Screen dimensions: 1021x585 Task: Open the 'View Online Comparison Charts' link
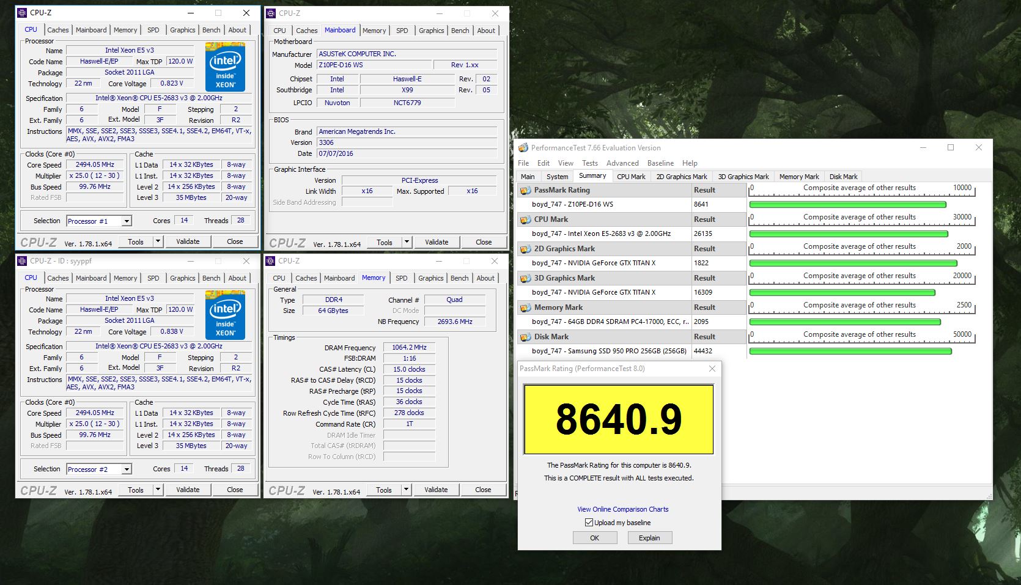pyautogui.click(x=622, y=509)
